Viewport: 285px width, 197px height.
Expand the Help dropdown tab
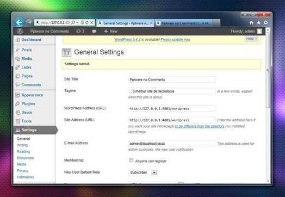click(251, 39)
